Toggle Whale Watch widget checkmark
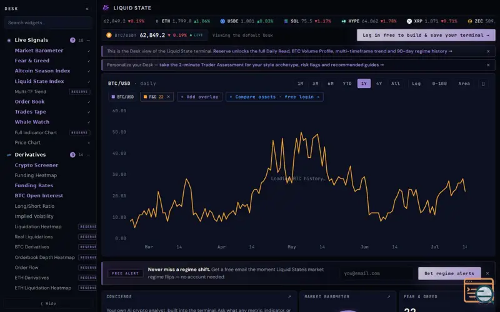 pyautogui.click(x=89, y=122)
